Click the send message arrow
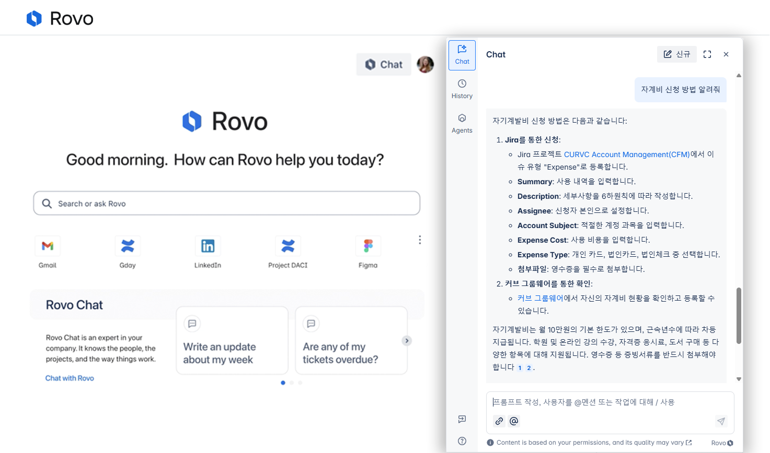Screen dimensions: 770x453 pos(721,421)
